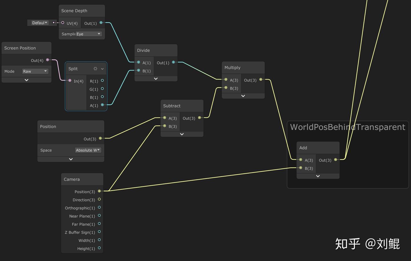Click the Z Buffer Sign(1) port
Viewport: 411px width, 261px height.
pos(99,232)
